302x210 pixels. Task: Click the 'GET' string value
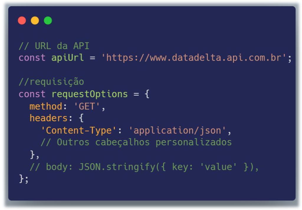pyautogui.click(x=87, y=106)
